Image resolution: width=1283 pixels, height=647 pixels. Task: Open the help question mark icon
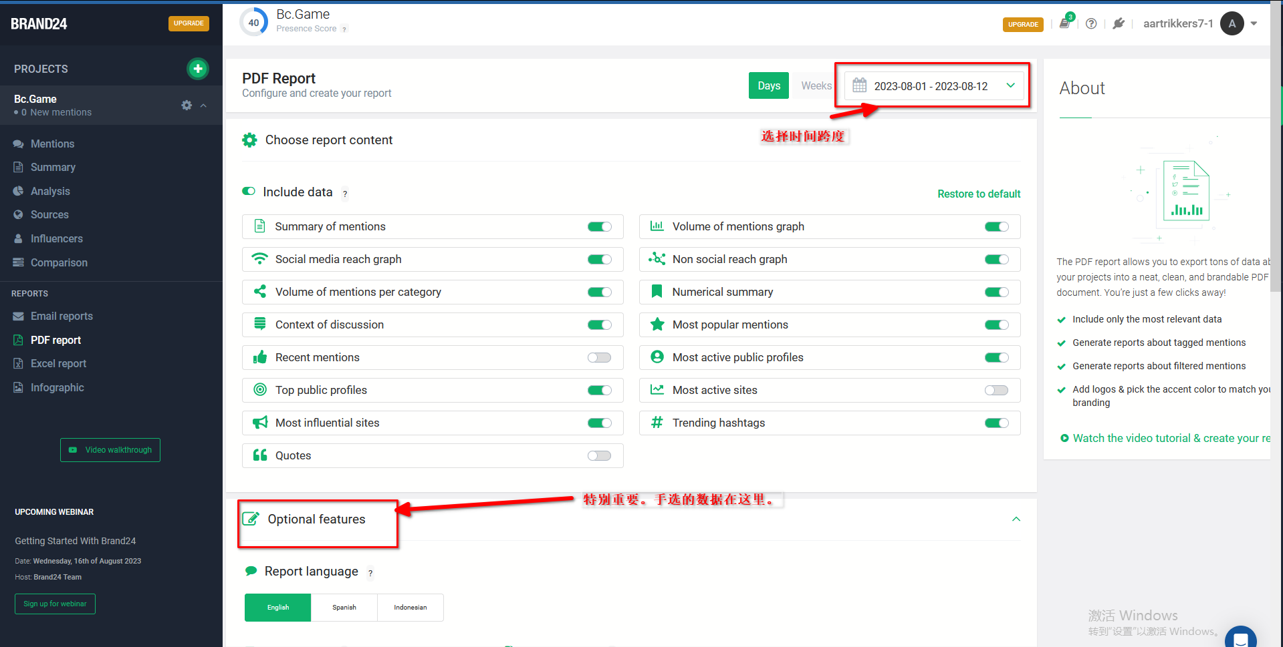pyautogui.click(x=1091, y=23)
